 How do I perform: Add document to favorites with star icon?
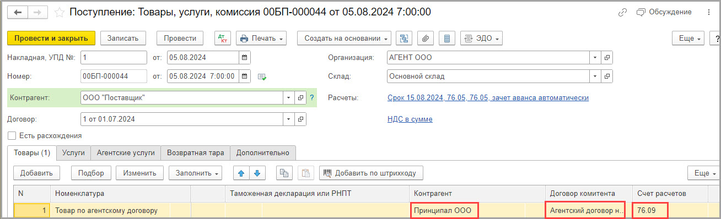click(x=60, y=12)
